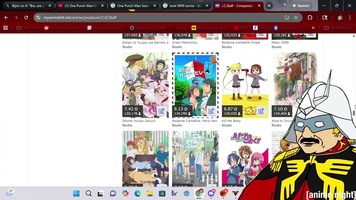Launch Copilot from taskbar
This screenshot has height=200, width=356.
tap(125, 193)
